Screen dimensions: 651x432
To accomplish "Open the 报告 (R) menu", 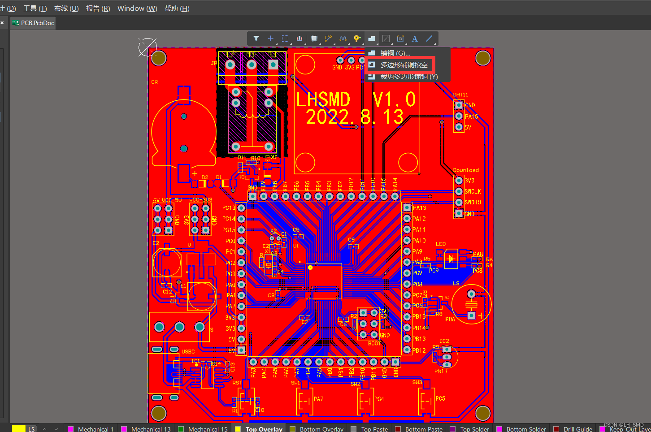I will [98, 8].
